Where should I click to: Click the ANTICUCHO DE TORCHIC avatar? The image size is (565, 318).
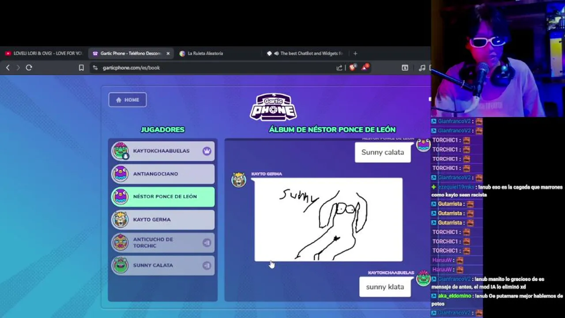click(120, 242)
